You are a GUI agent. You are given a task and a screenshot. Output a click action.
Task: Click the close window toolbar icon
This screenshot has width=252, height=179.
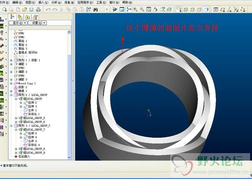(216, 10)
